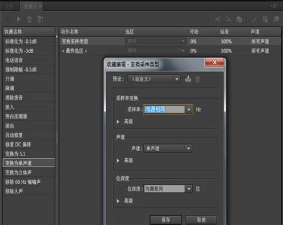
Task: Save the preset with the download icon
Action: pyautogui.click(x=188, y=79)
